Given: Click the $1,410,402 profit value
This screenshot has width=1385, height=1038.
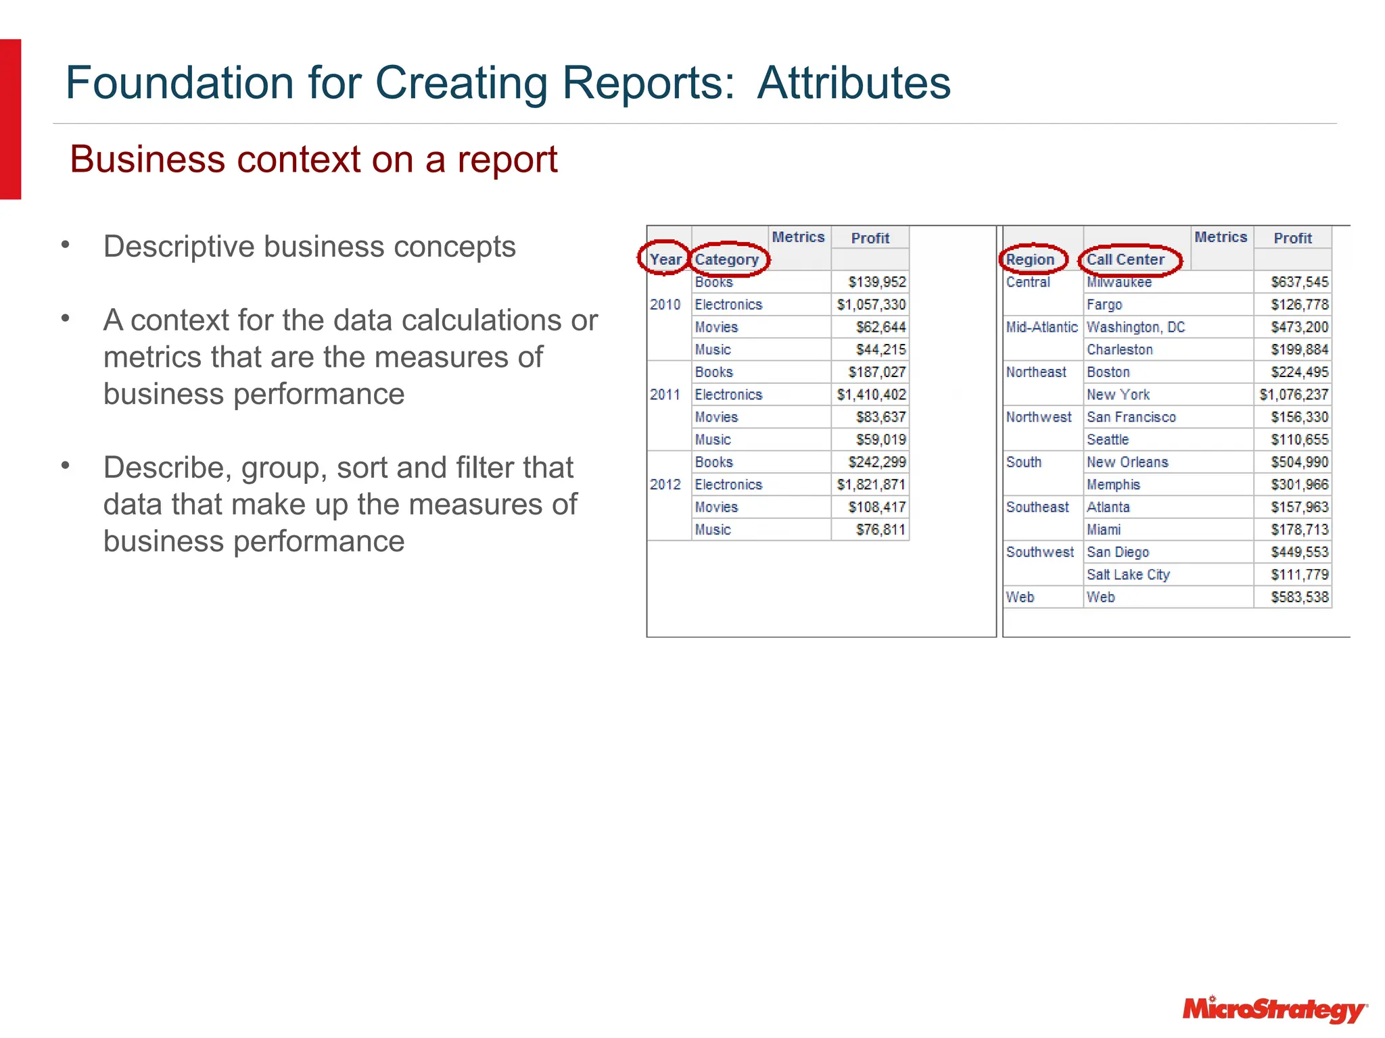Looking at the screenshot, I should pyautogui.click(x=871, y=395).
